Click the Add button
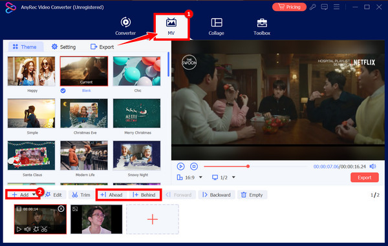Viewport: 388px width, 246px height. point(20,194)
